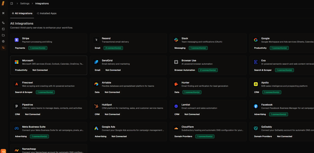The width and height of the screenshot is (314, 153).
Task: Click the Meta Business Suite logo icon
Action: [16, 128]
